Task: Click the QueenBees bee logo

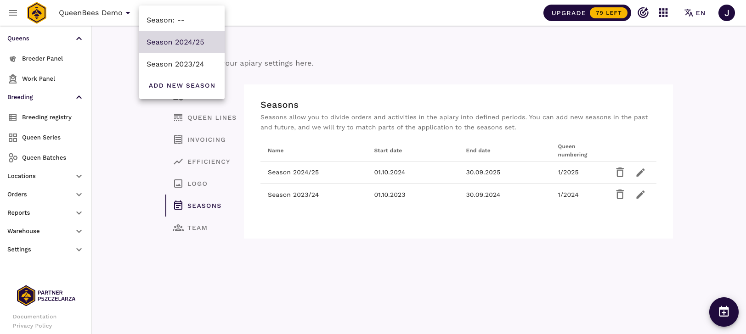Action: click(37, 13)
